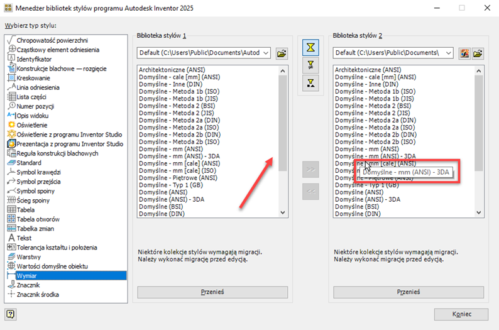This screenshot has height=330, width=499.
Task: Select Architektoniczne (ANSI) in library 1
Action: coord(172,70)
